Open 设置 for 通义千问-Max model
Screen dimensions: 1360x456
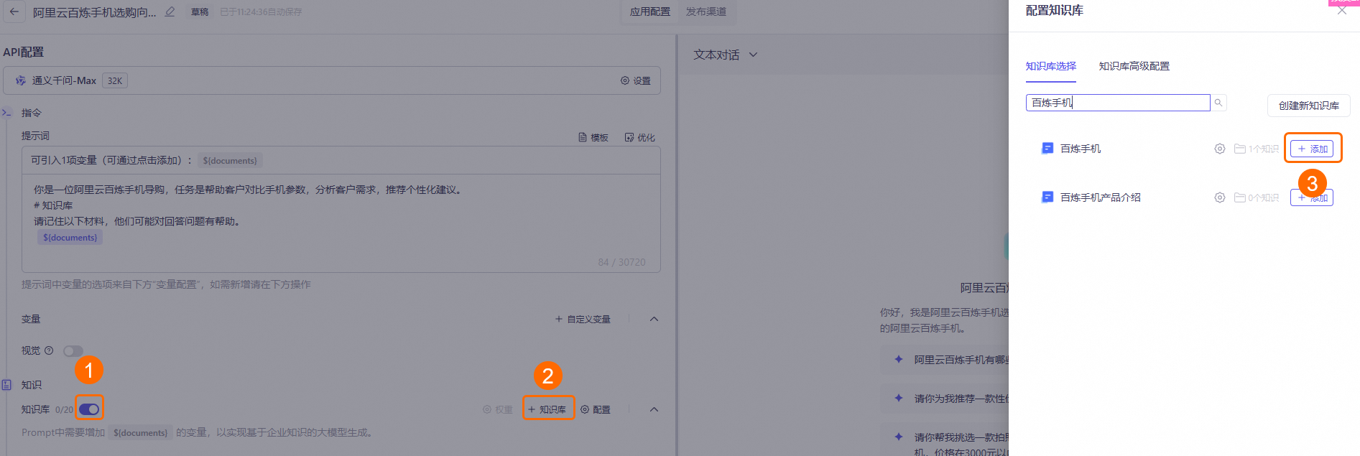636,80
